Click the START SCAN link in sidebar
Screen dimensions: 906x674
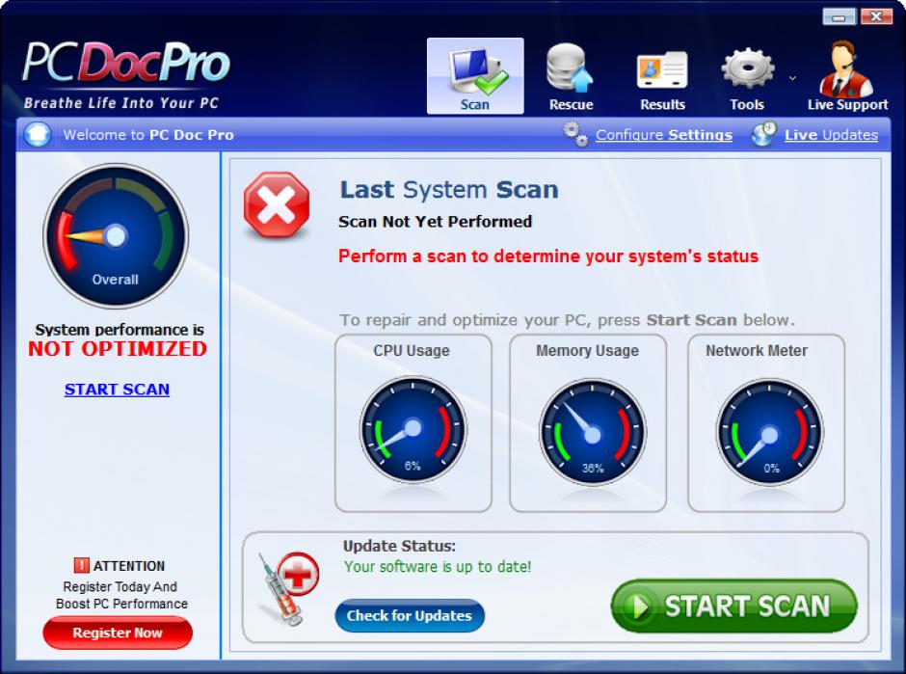pos(117,389)
